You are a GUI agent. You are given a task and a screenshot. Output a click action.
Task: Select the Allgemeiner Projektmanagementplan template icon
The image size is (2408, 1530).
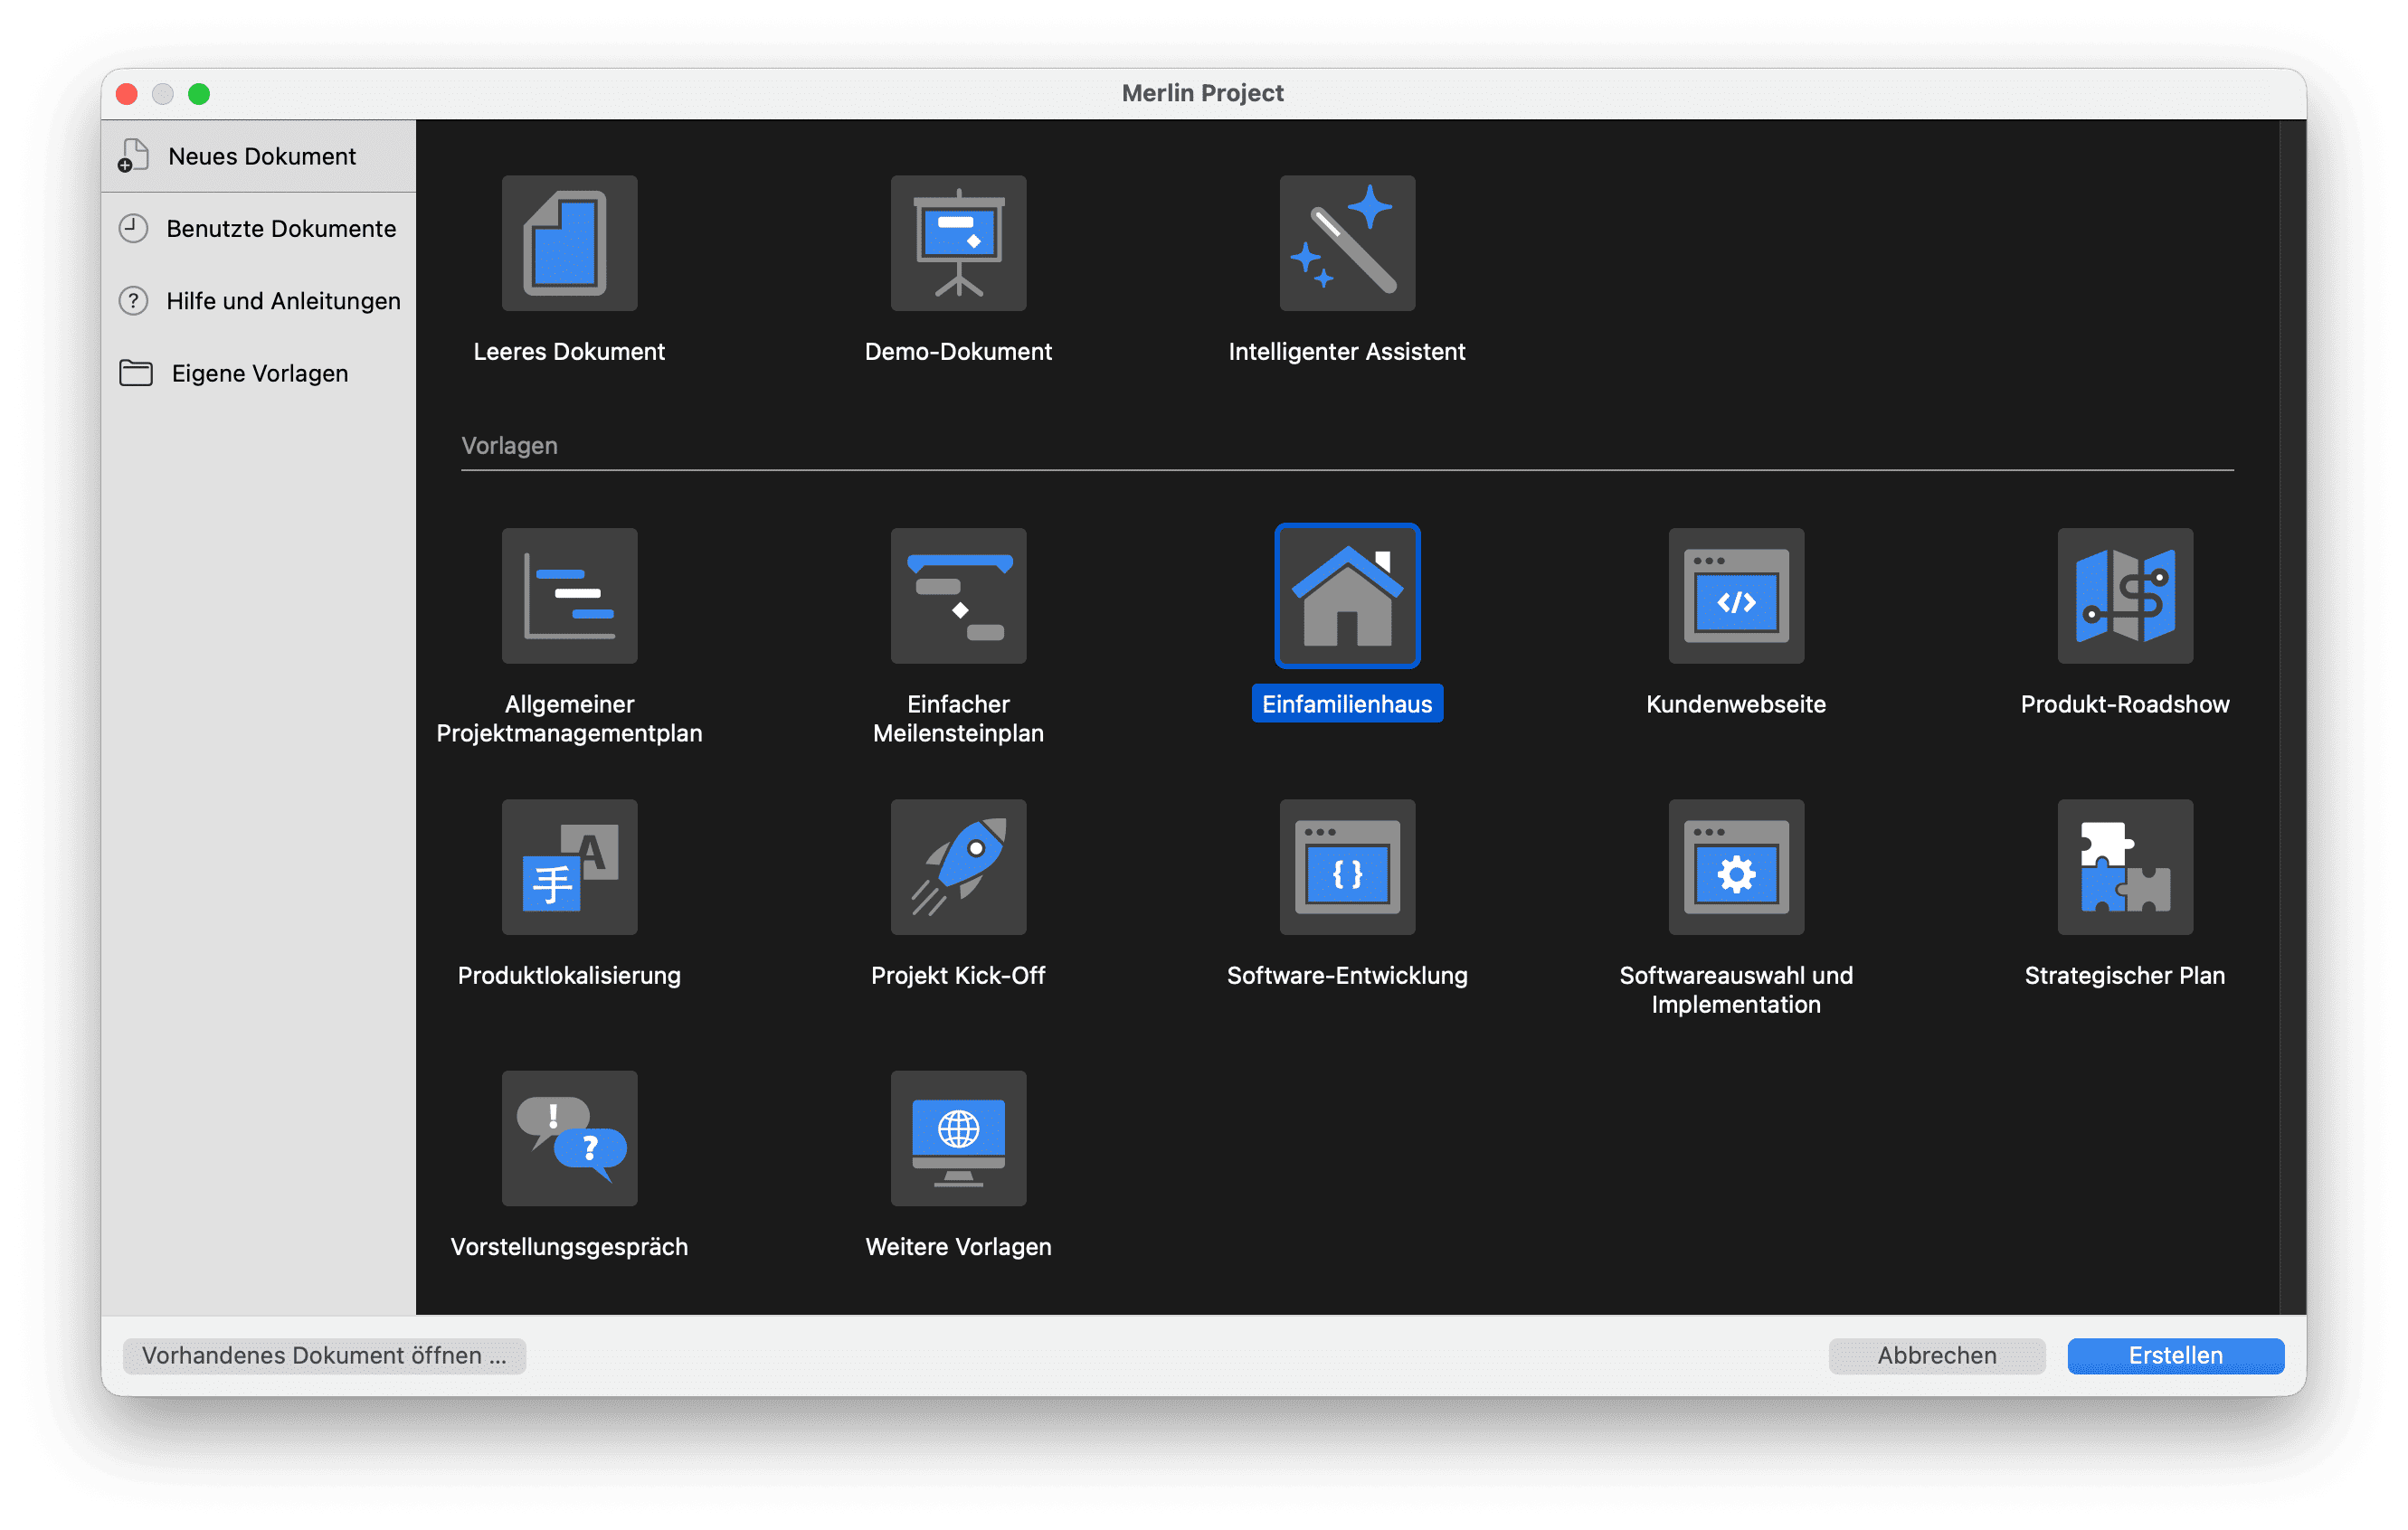pos(569,596)
